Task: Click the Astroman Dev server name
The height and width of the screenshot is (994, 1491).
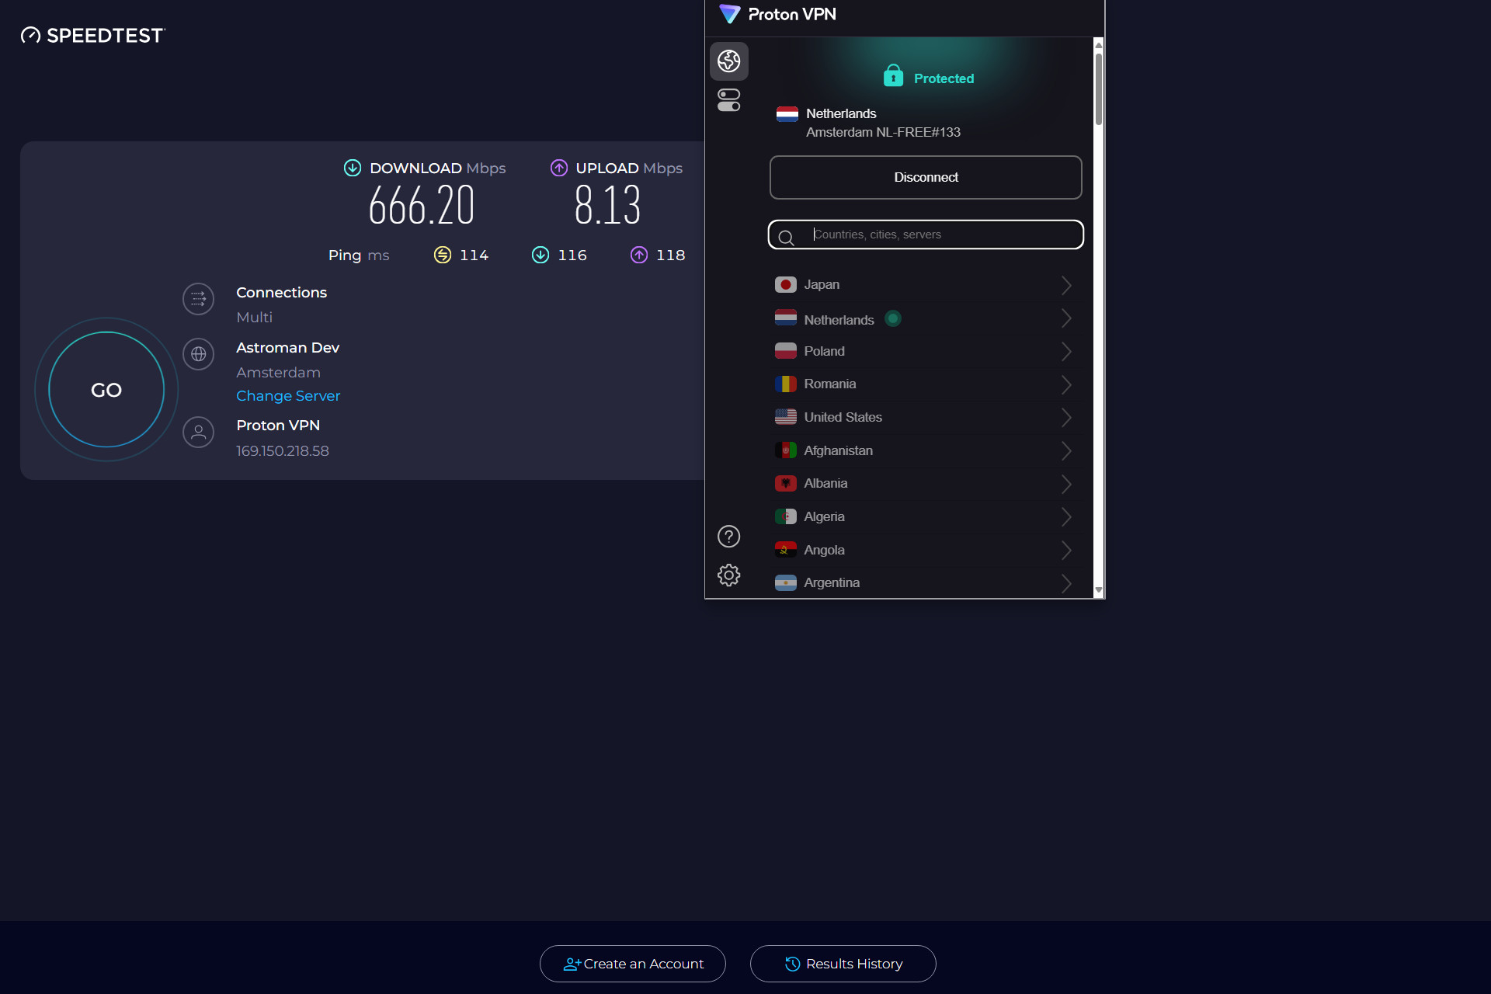Action: pyautogui.click(x=288, y=348)
